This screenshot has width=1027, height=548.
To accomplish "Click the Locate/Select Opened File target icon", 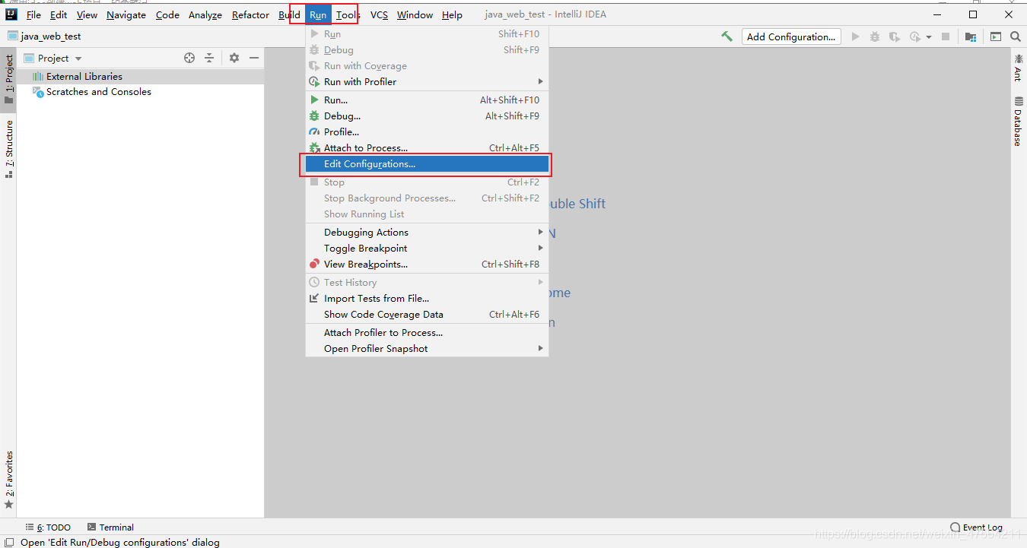I will pyautogui.click(x=189, y=58).
